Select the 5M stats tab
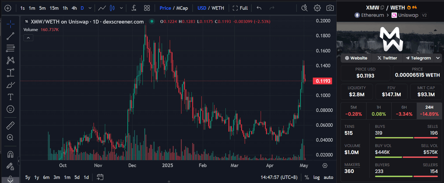The image size is (444, 183). tap(353, 111)
